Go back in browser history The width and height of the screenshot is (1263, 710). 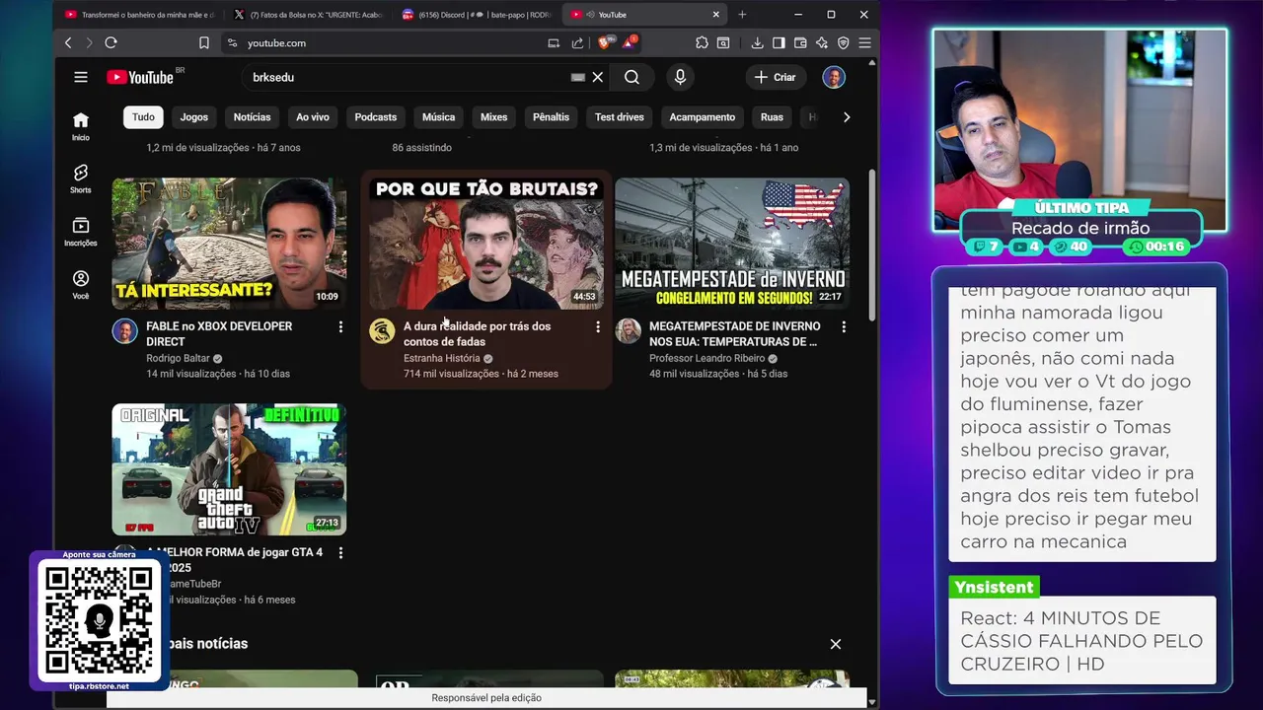tap(68, 42)
